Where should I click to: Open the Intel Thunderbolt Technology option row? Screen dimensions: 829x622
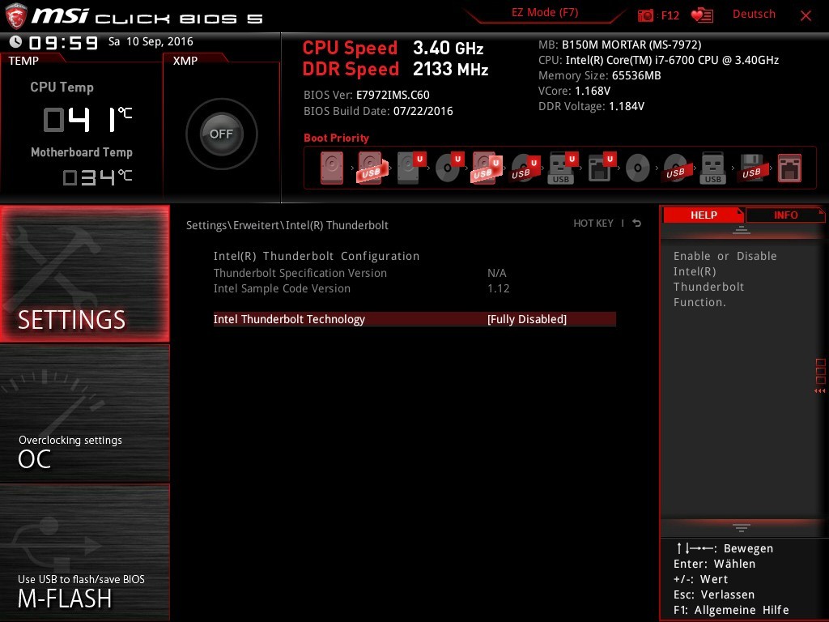414,319
